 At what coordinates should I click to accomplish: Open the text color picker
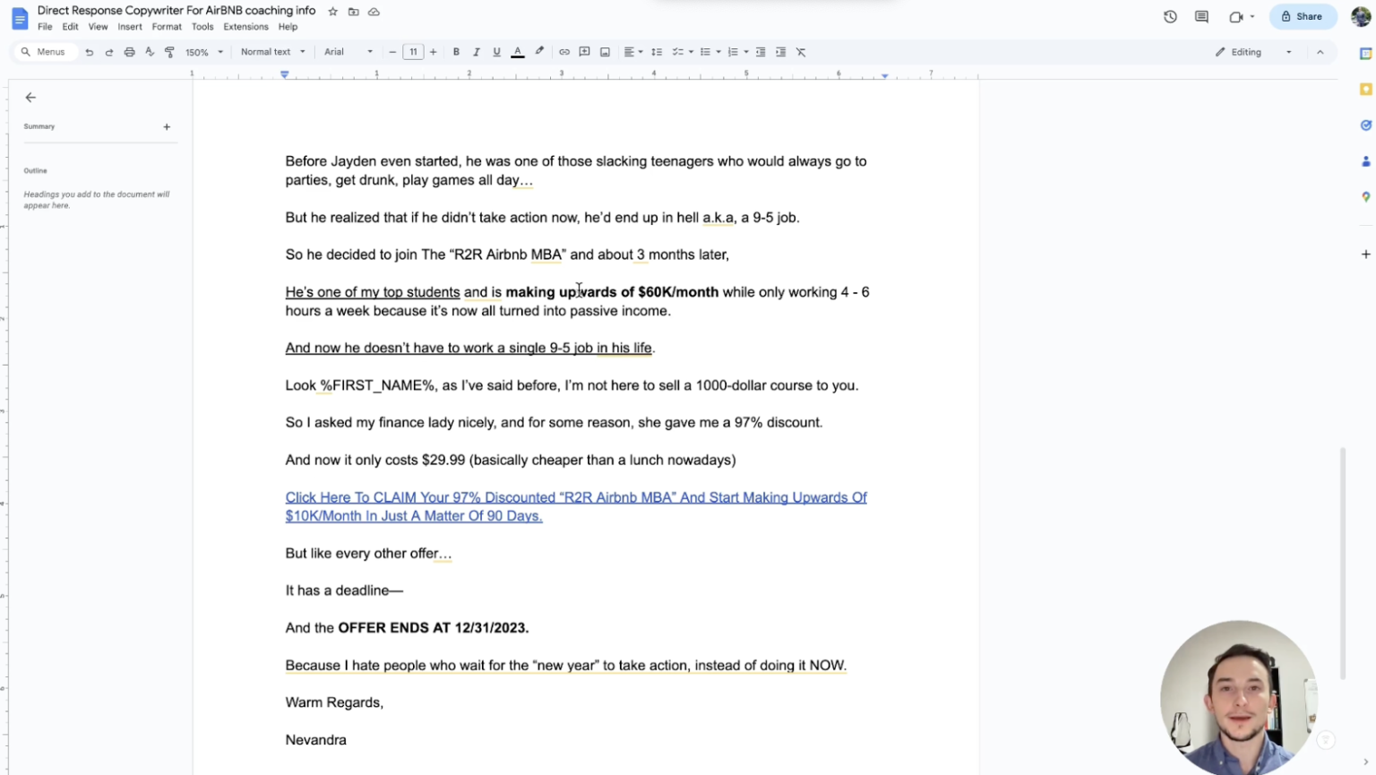[517, 51]
